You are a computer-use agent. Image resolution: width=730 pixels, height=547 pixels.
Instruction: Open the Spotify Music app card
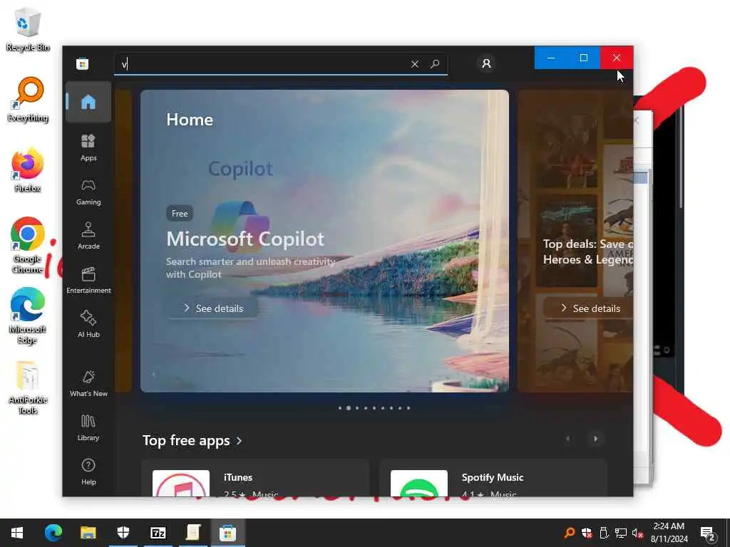pos(493,478)
